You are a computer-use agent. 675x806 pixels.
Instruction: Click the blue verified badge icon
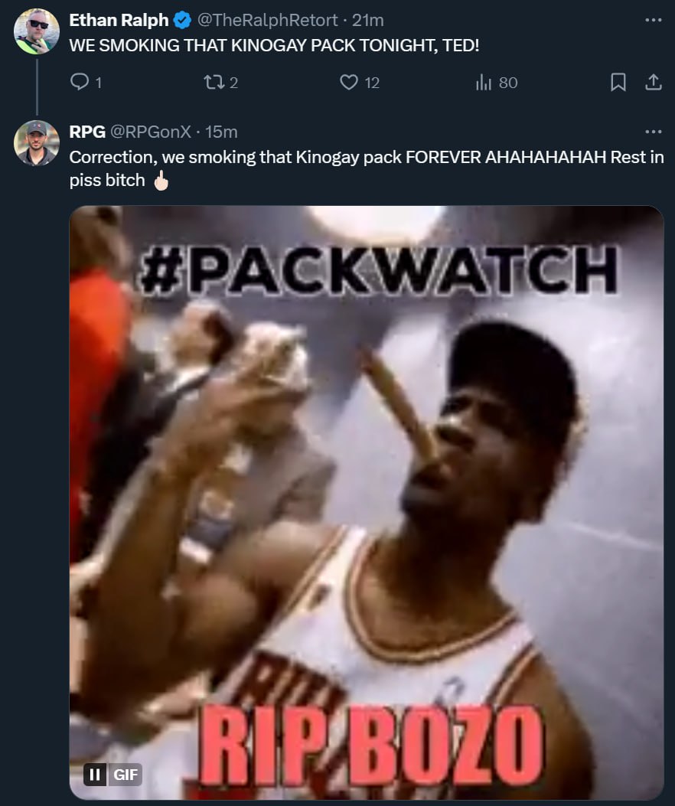pos(182,20)
